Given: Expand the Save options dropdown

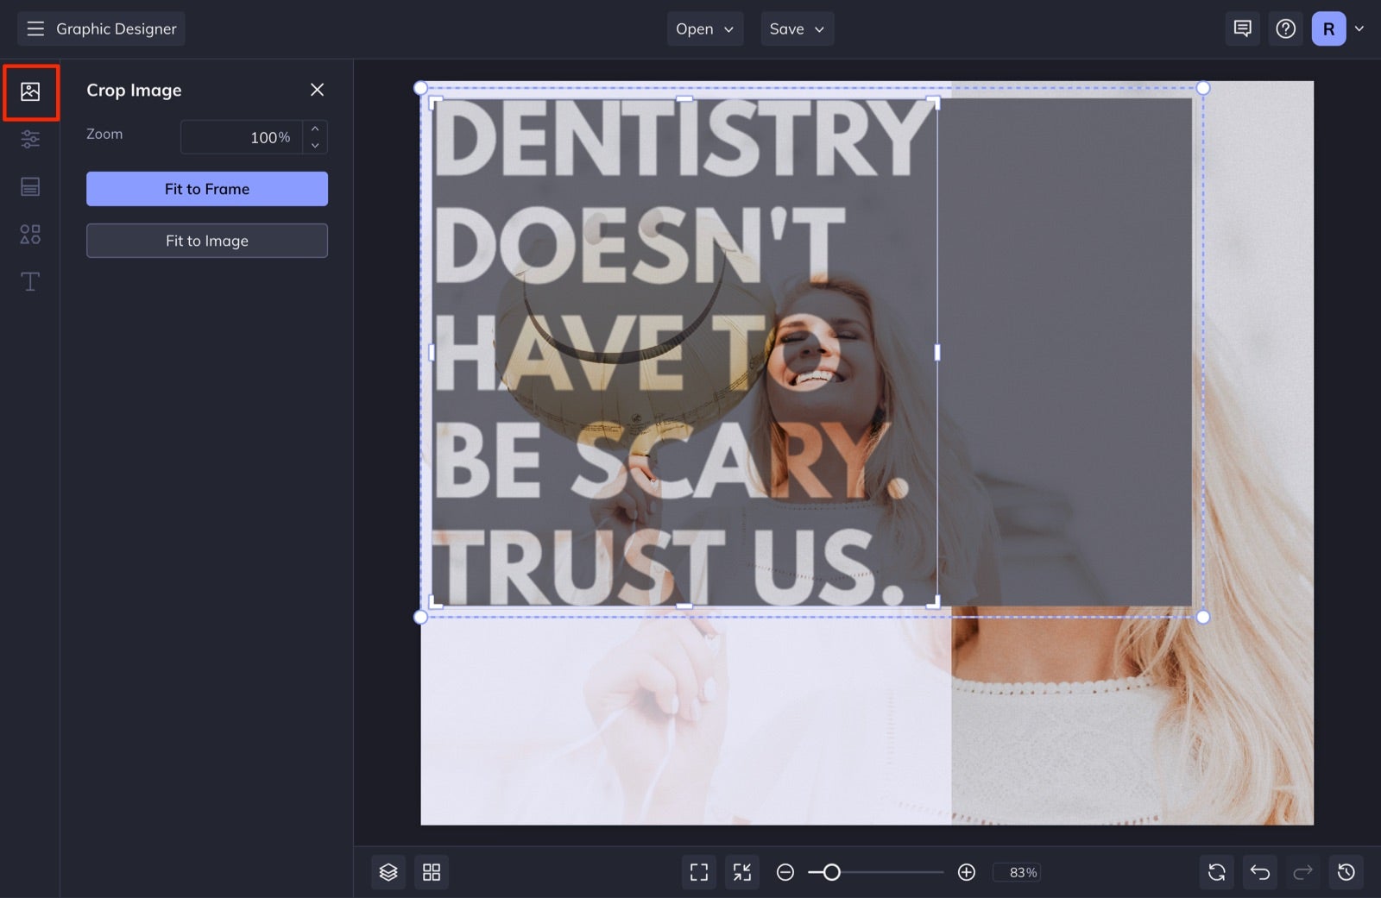Looking at the screenshot, I should tap(796, 28).
